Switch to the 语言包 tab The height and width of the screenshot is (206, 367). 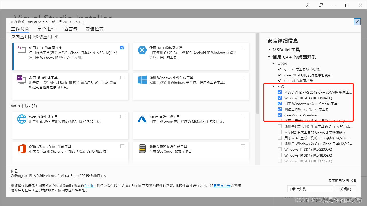tap(71, 29)
